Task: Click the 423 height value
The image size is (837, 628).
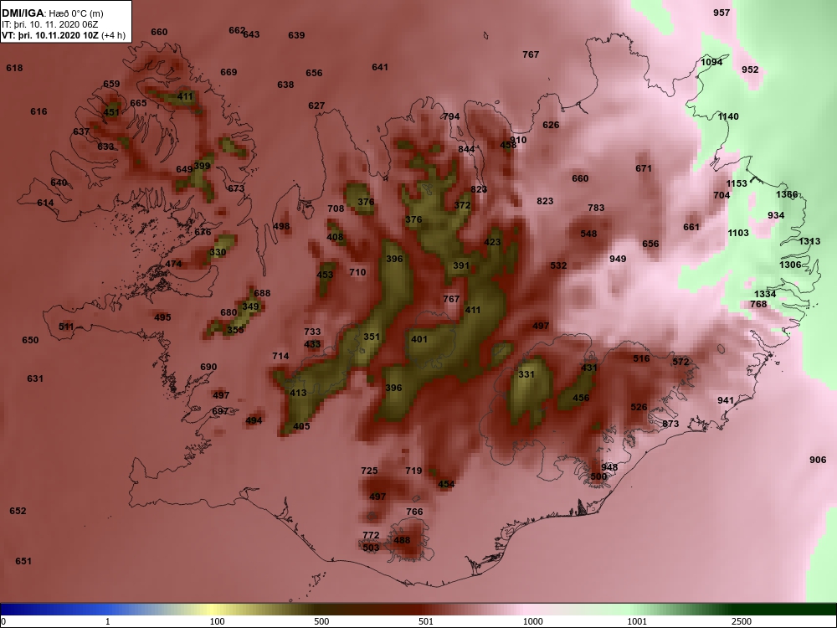Action: 492,242
